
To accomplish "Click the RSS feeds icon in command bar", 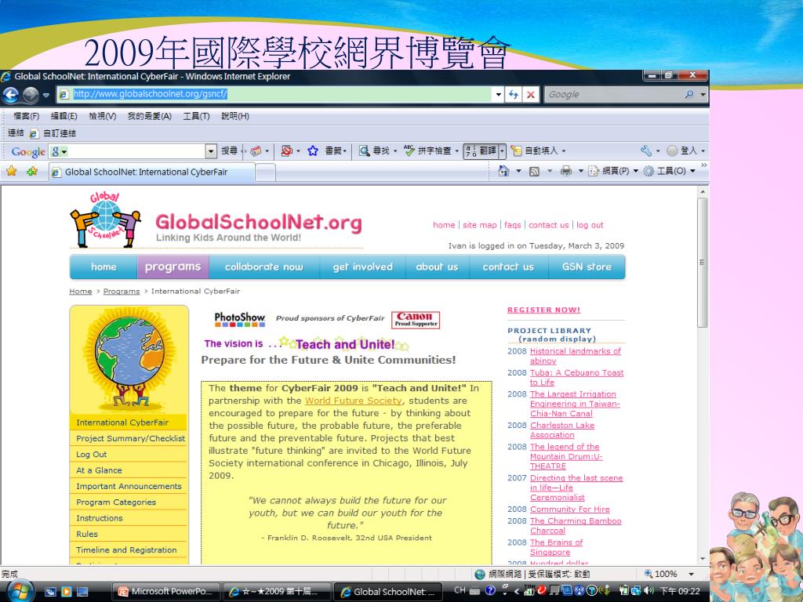I will point(534,172).
